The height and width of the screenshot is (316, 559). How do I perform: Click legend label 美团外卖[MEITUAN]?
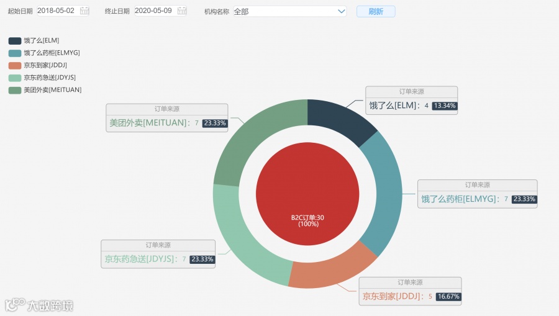coord(53,90)
